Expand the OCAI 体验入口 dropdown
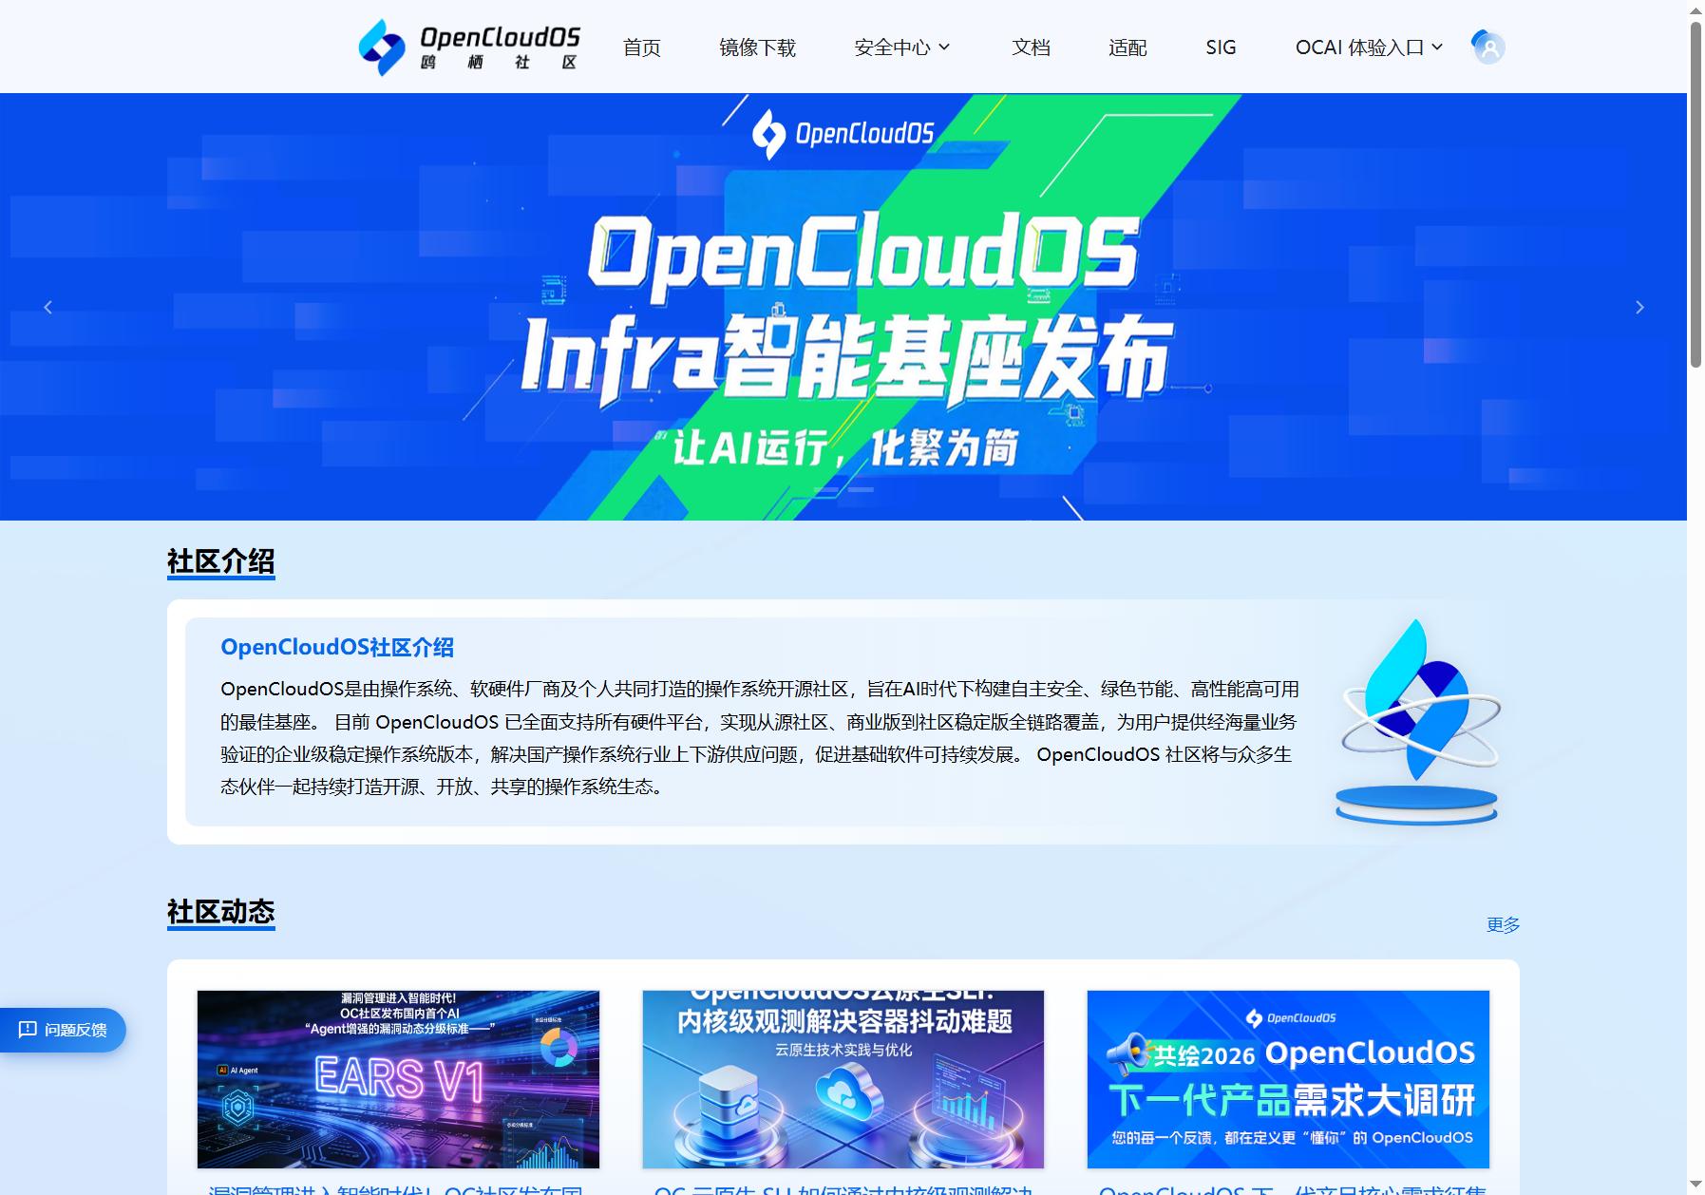Viewport: 1705px width, 1195px height. [1369, 47]
